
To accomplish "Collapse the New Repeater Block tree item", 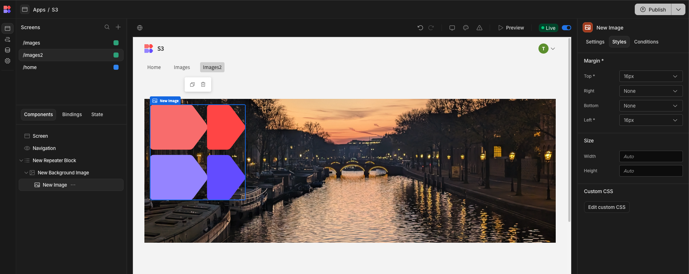I will click(21, 160).
